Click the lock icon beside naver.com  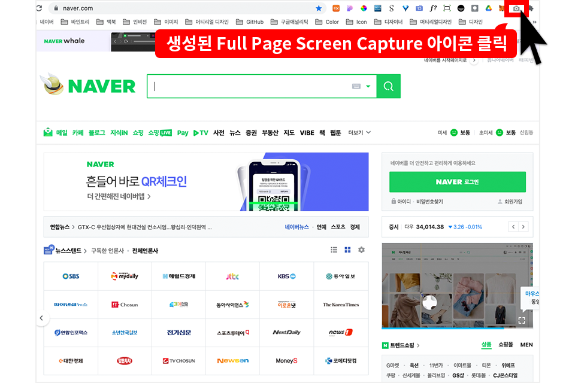click(x=56, y=8)
